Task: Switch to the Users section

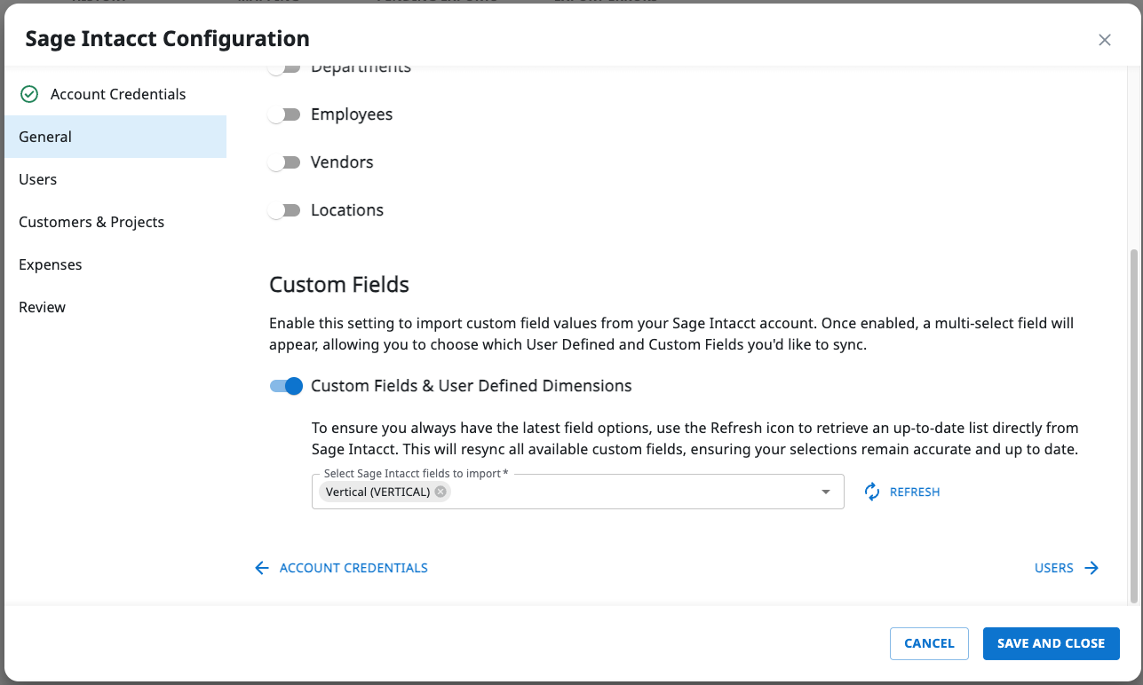Action: 37,179
